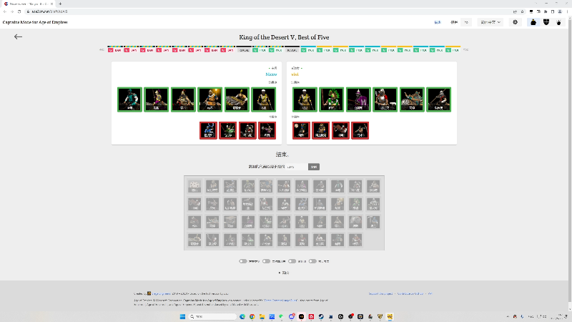Select Nicov's siege cart civilization pick
Screen dimensions: 572x322
tap(237, 99)
